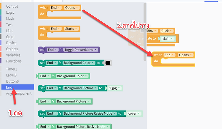The height and width of the screenshot is (129, 222).
Task: Open the 5.jpg picture dropdown
Action: point(115,88)
